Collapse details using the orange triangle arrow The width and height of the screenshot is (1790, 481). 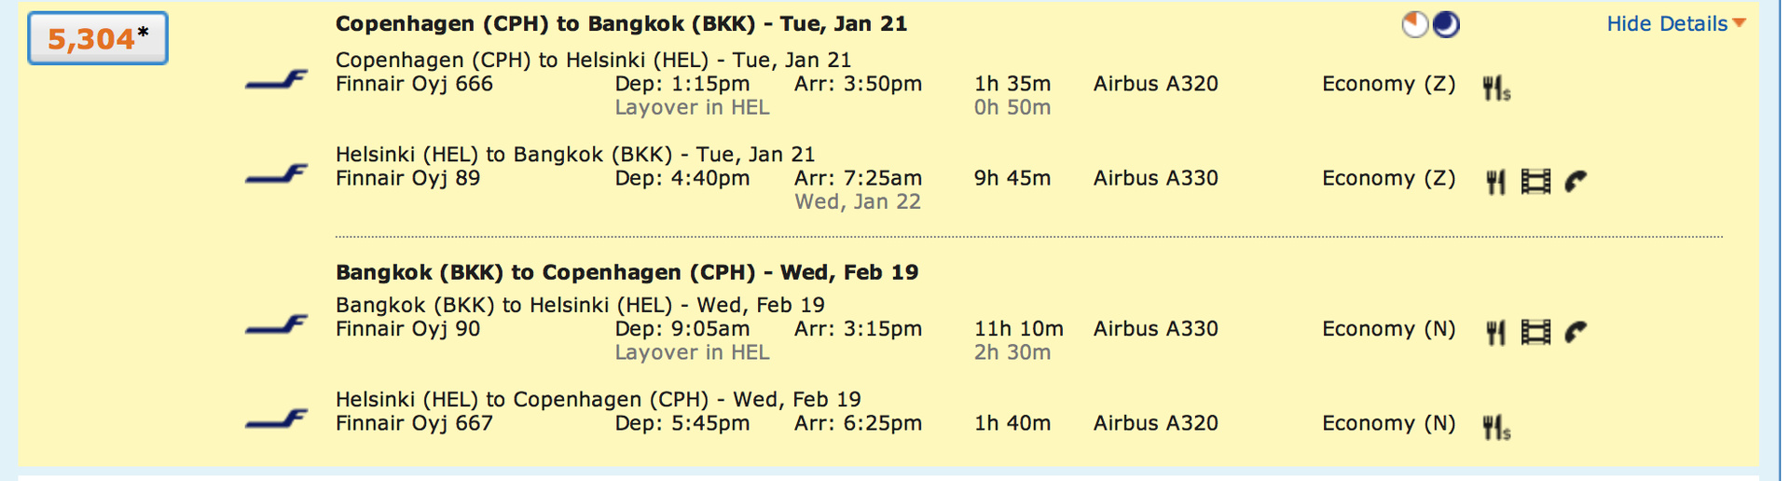tap(1740, 24)
